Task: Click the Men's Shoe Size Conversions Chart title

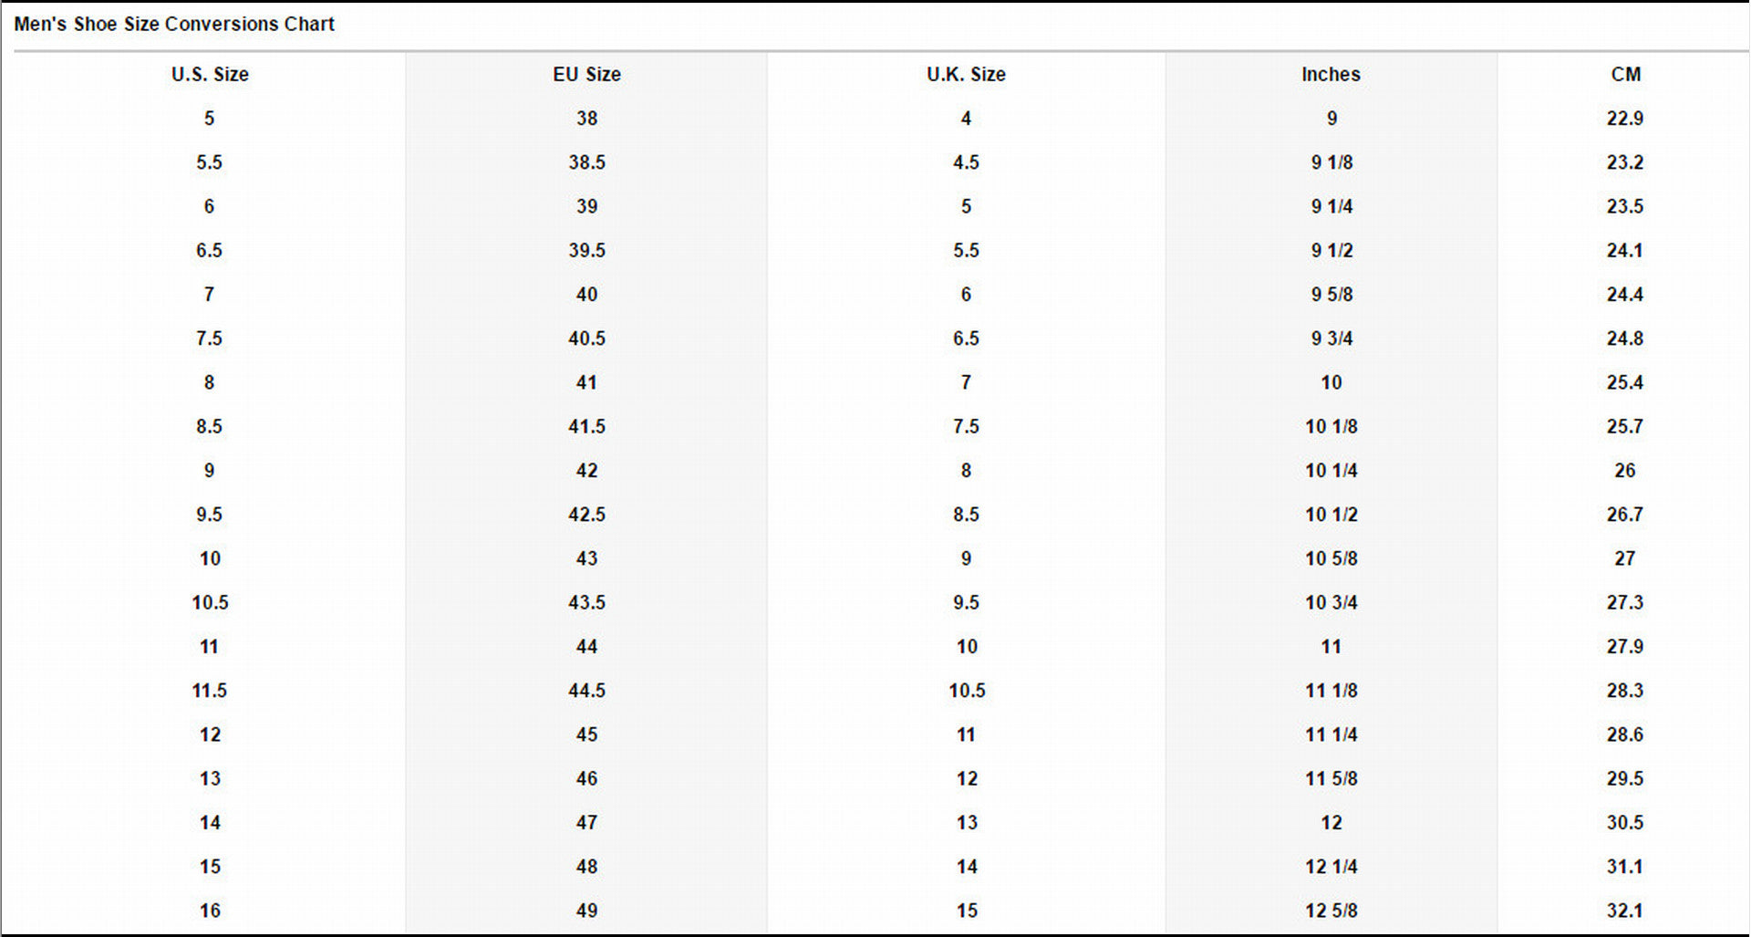Action: (x=174, y=25)
